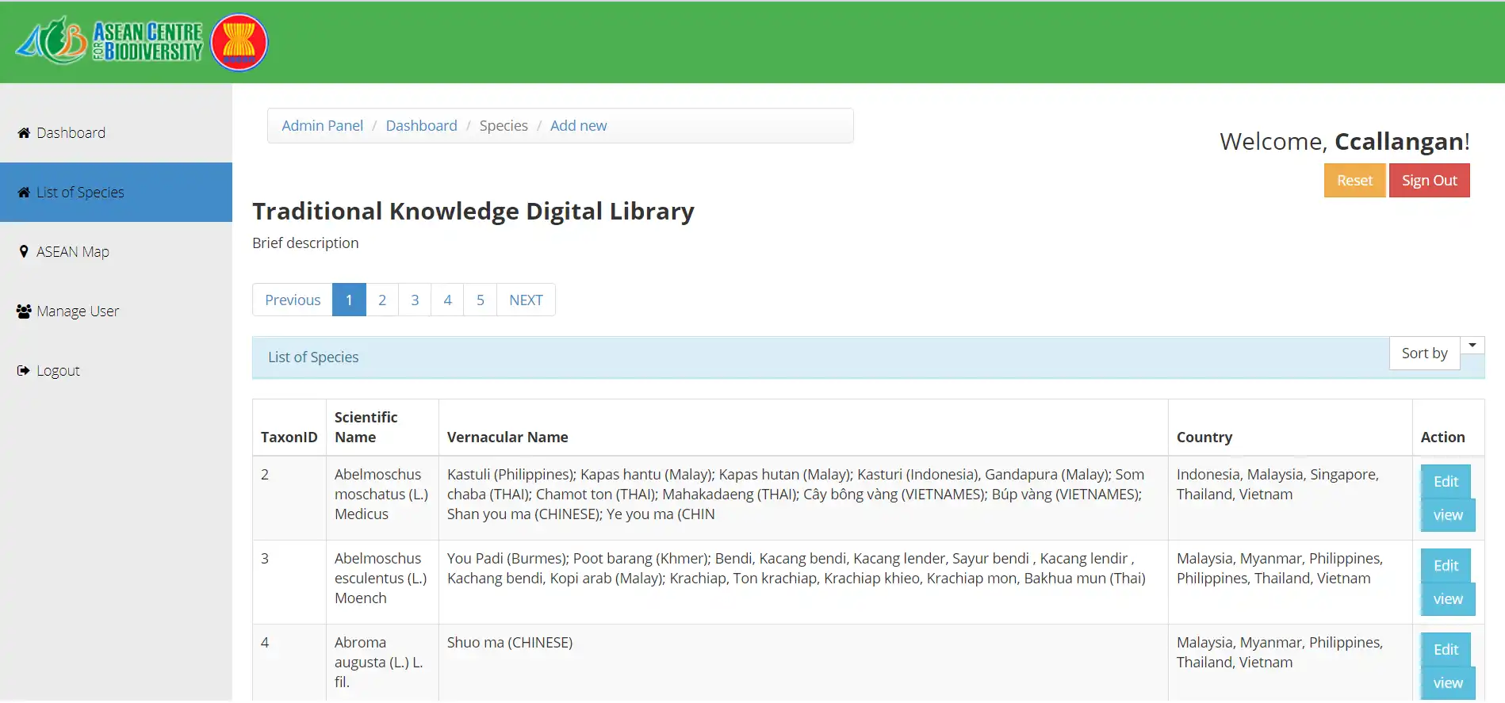The width and height of the screenshot is (1505, 703).
Task: Click the vernacular names starting with You Padi (Burmes)
Action: [x=796, y=568]
